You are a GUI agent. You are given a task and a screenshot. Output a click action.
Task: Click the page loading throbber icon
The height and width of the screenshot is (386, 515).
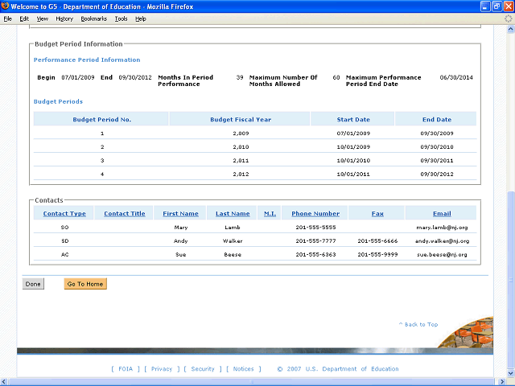tap(508, 18)
